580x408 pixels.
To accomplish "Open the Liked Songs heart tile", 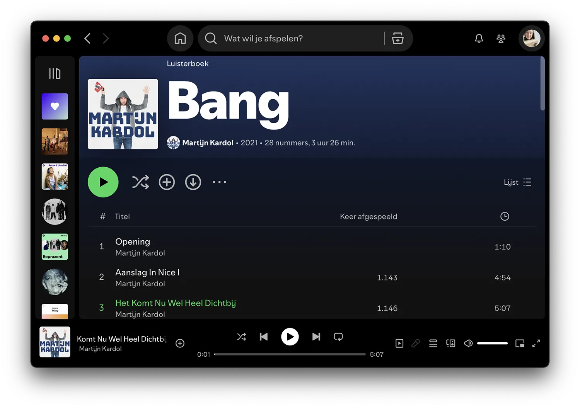I will pyautogui.click(x=55, y=106).
